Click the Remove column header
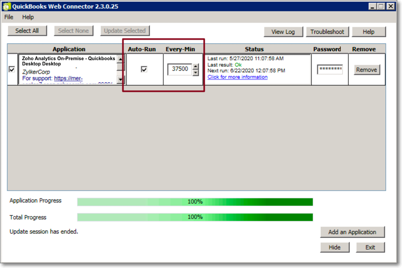 click(364, 49)
